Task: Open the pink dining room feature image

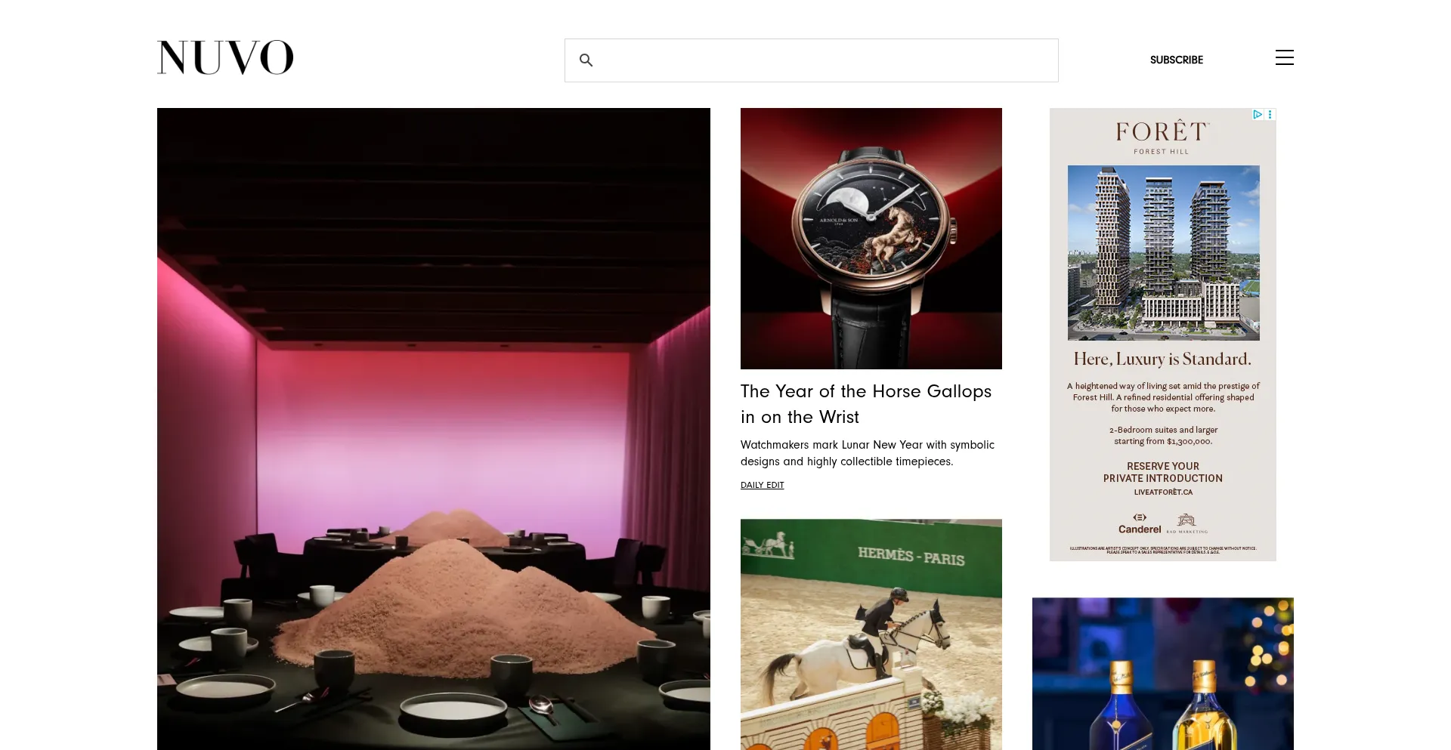Action: (x=434, y=429)
